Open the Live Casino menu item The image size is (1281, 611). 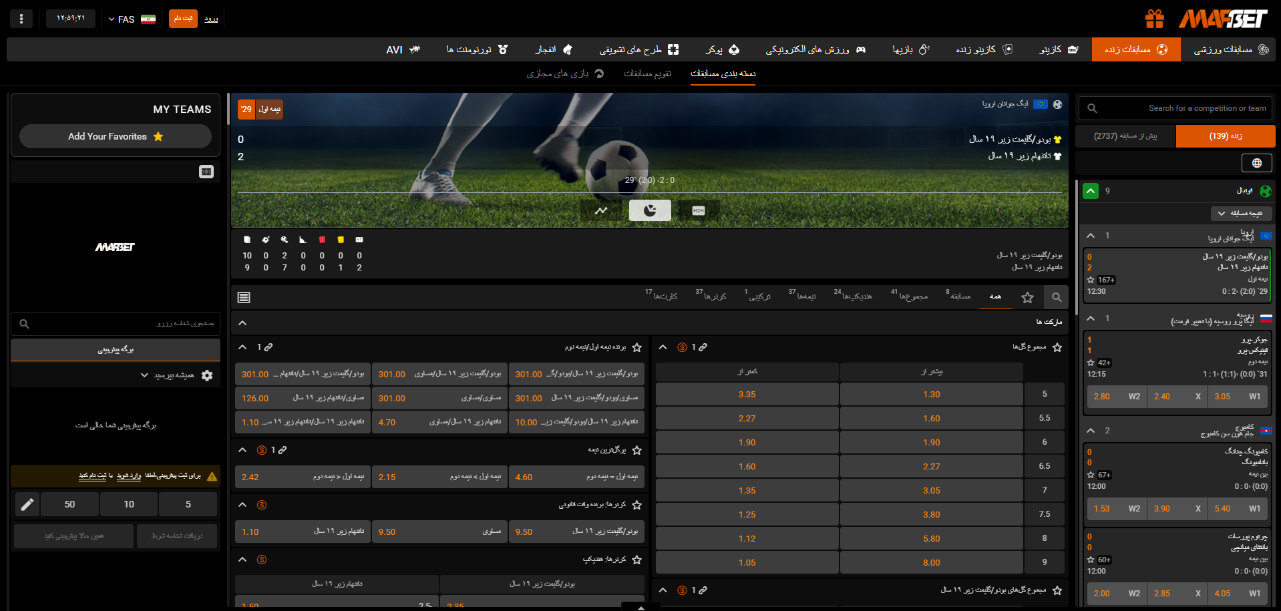coord(984,49)
